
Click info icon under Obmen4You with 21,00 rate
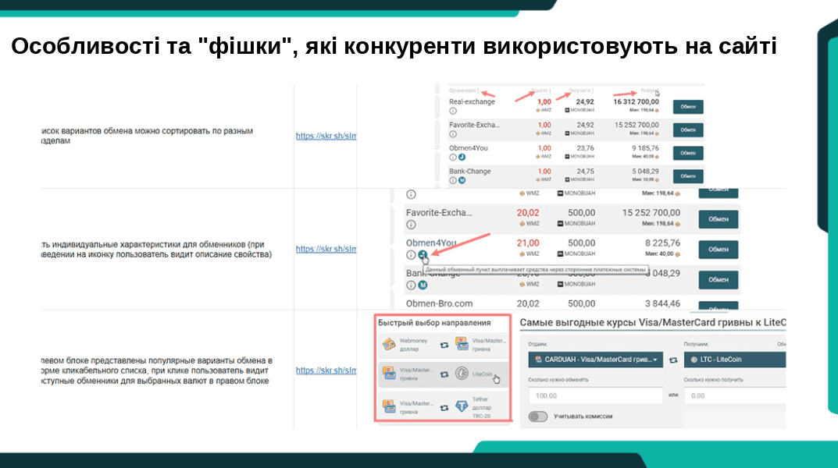(x=411, y=255)
